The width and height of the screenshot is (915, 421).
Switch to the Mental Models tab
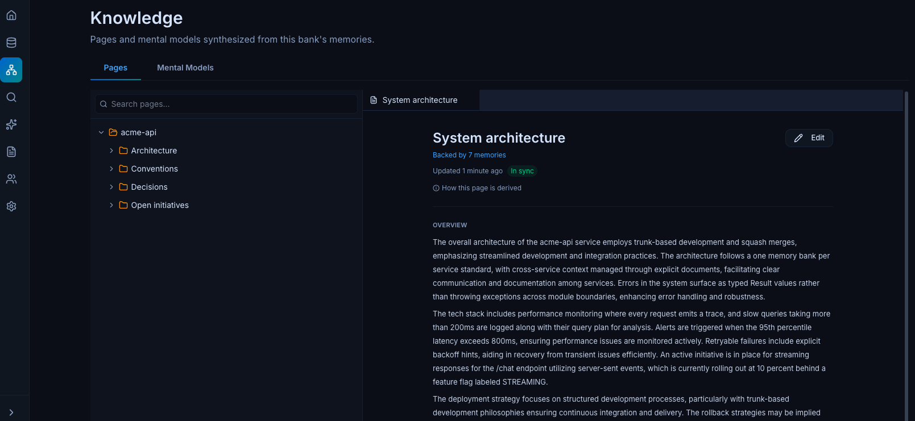coord(185,68)
